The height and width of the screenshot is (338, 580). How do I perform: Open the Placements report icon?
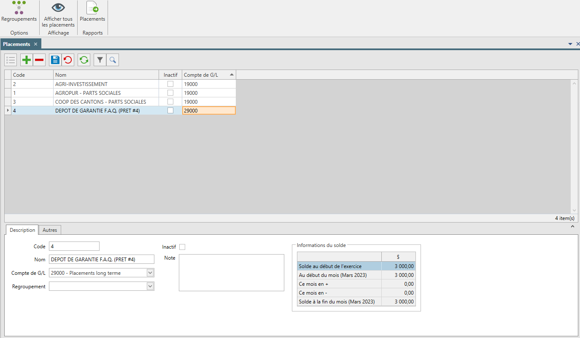92,8
